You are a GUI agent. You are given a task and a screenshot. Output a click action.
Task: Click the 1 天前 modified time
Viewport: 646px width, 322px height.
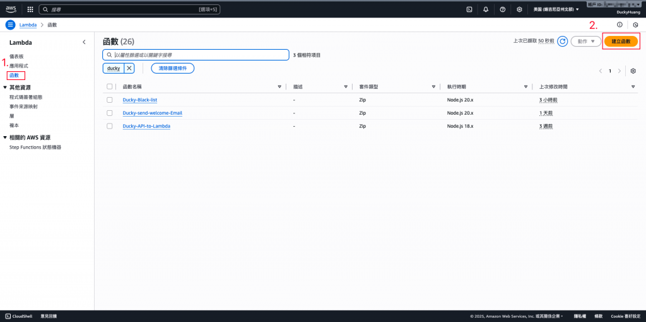546,113
